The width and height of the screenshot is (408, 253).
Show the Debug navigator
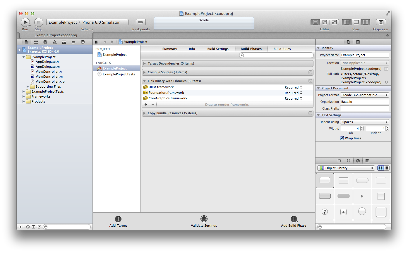tap(64, 42)
